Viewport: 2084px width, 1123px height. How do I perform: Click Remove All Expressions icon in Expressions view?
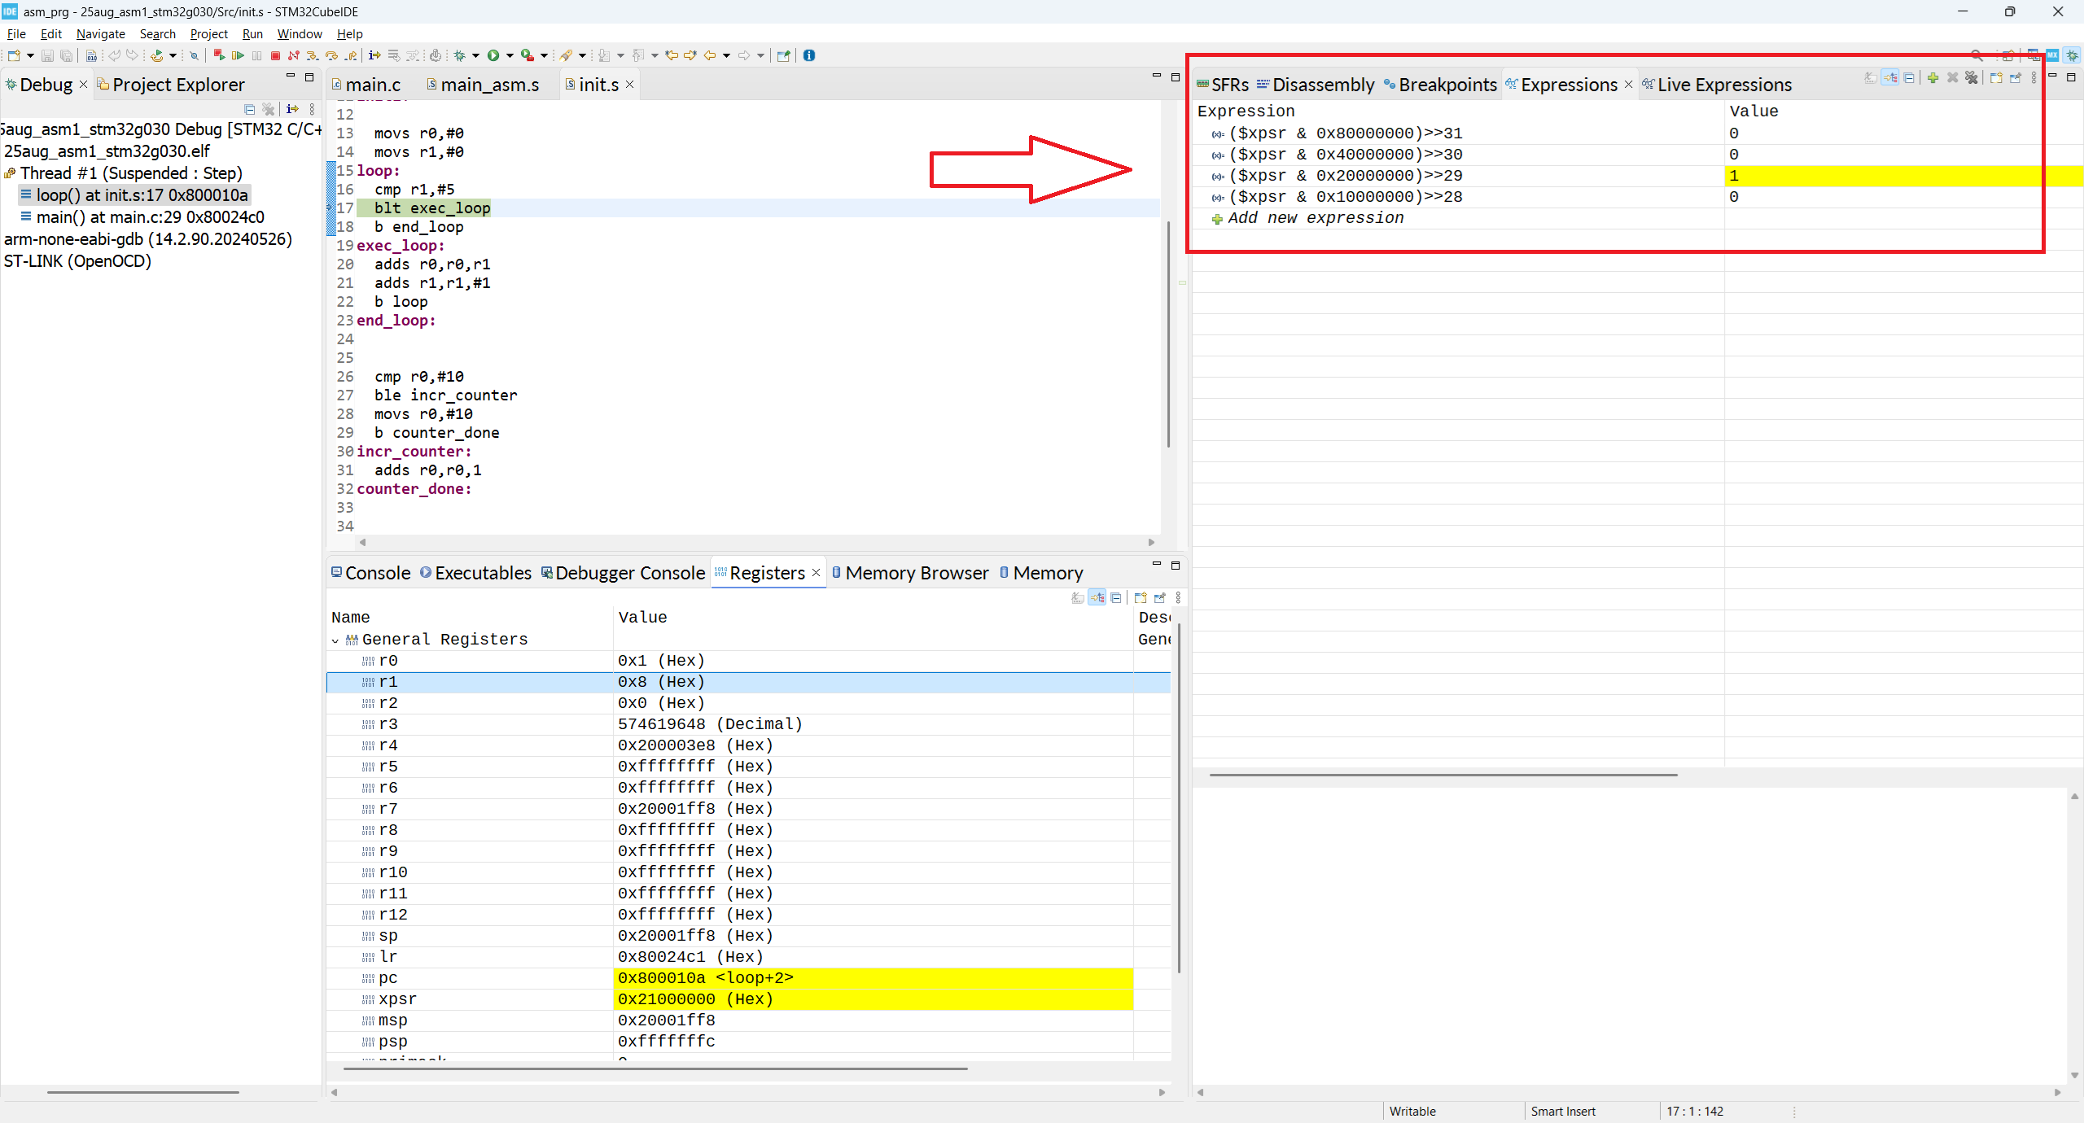pos(1971,77)
